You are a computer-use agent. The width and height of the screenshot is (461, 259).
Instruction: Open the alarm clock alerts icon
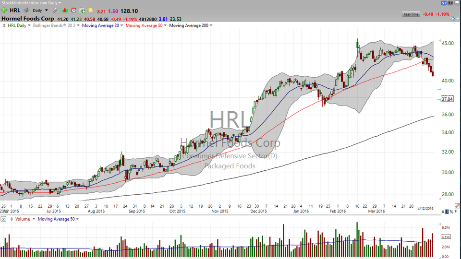(x=73, y=10)
